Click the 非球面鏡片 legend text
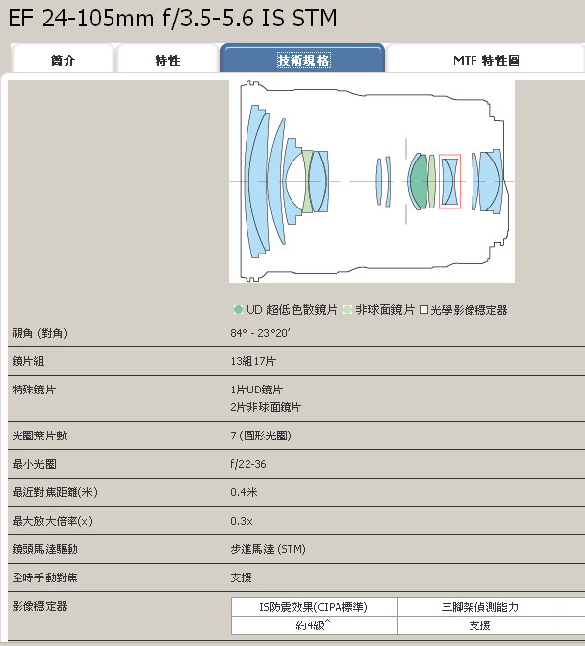This screenshot has height=646, width=585. tap(384, 310)
